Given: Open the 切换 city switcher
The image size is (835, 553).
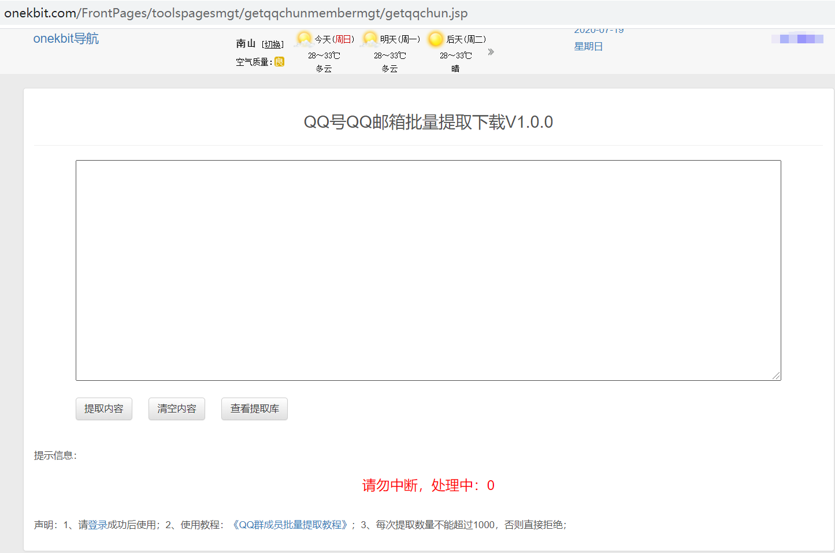Looking at the screenshot, I should point(272,43).
